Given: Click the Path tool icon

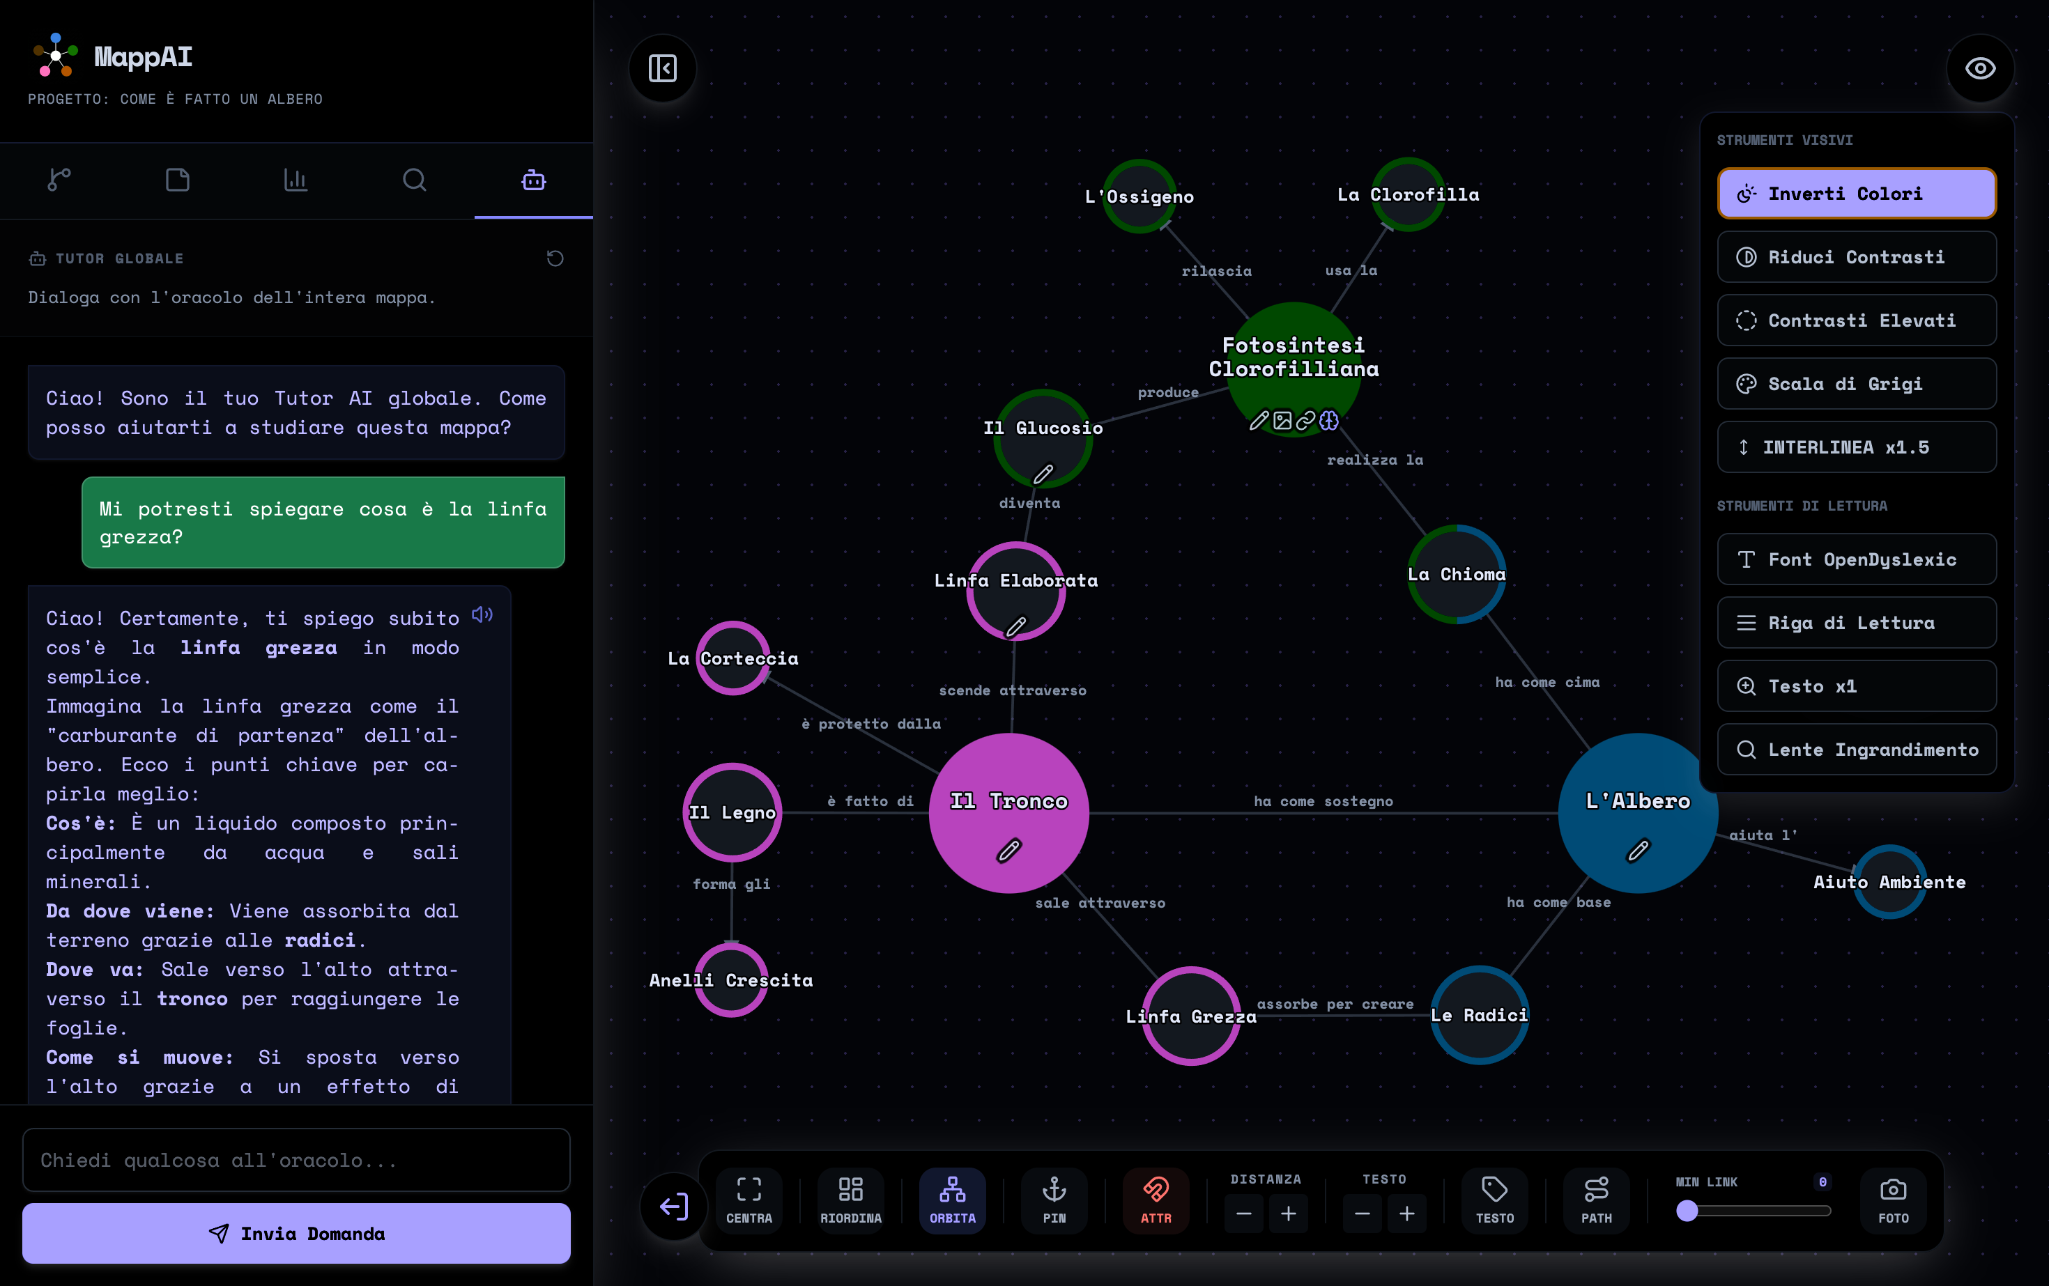Looking at the screenshot, I should coord(1596,1200).
